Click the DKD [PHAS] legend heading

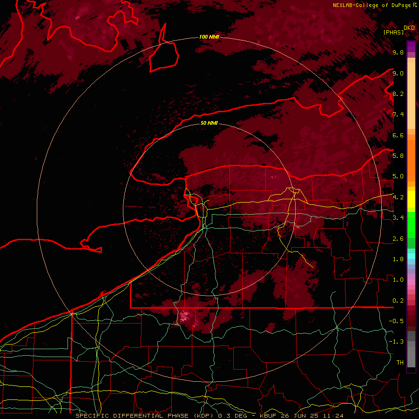click(399, 30)
